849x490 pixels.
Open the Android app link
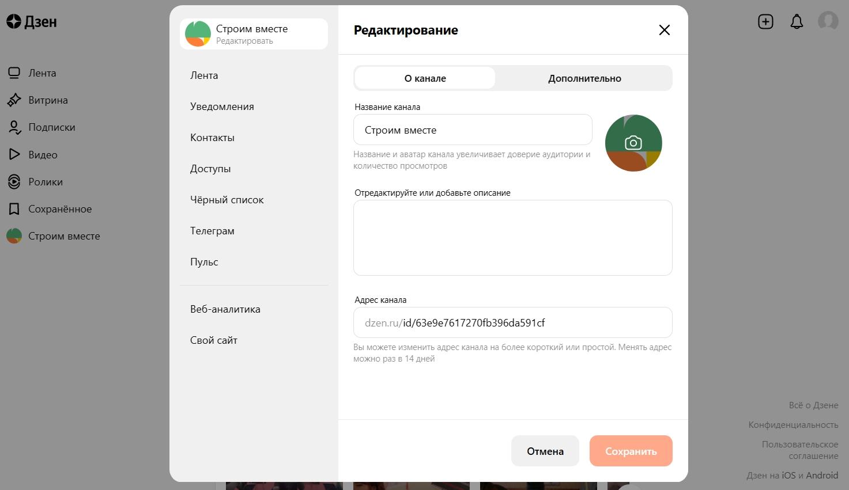coord(822,476)
